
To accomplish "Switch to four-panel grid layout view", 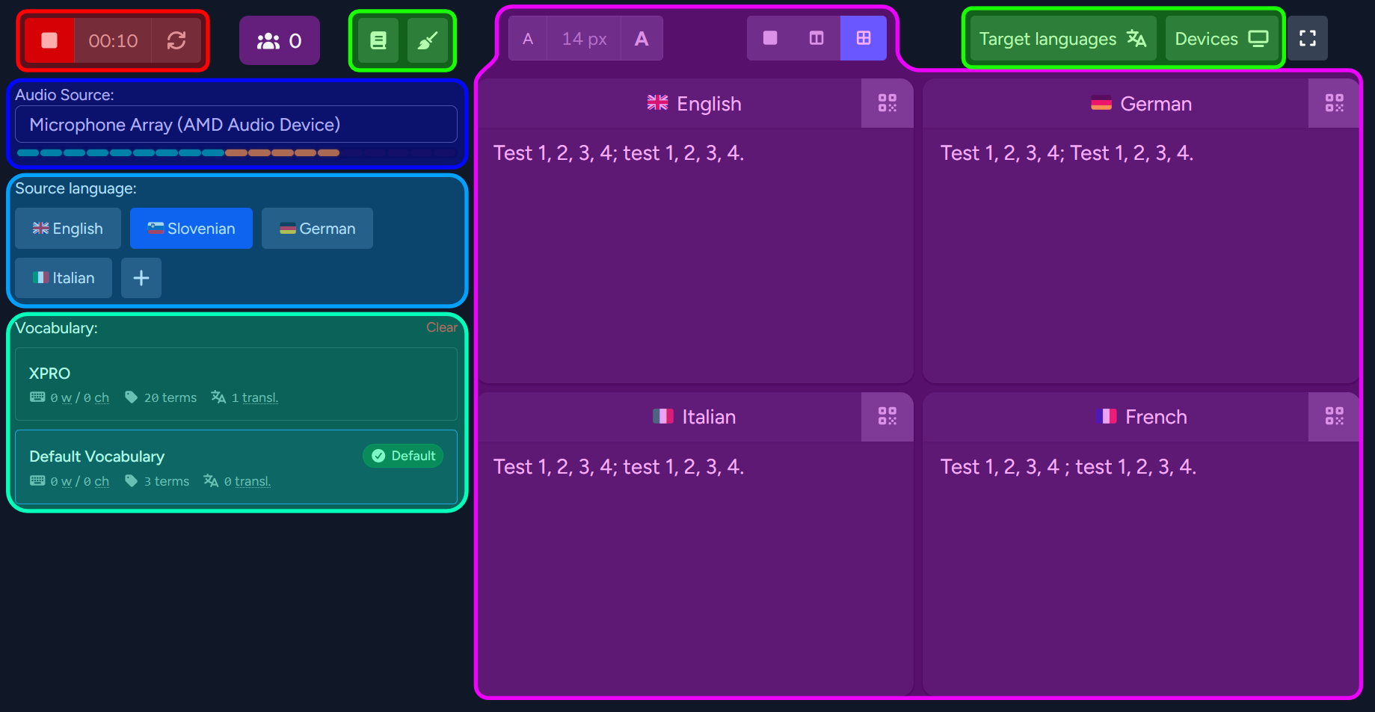I will pyautogui.click(x=864, y=38).
